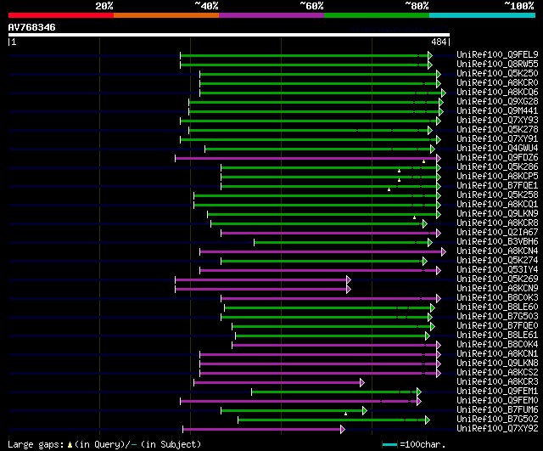Viewport: 543px width, 451px height.
Task: Select the UniRef100_Q9LKN8 label
Action: pyautogui.click(x=497, y=364)
